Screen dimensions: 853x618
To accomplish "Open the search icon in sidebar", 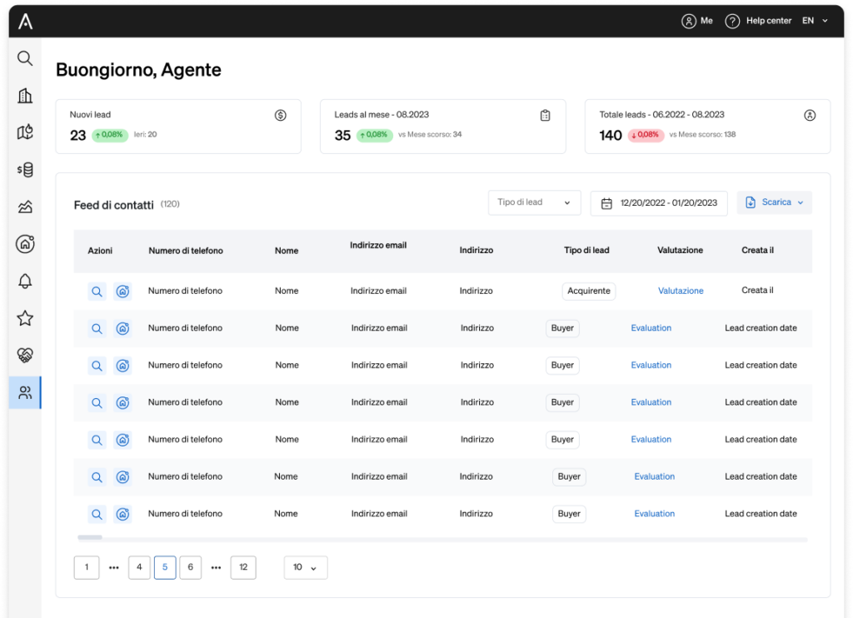I will [25, 58].
